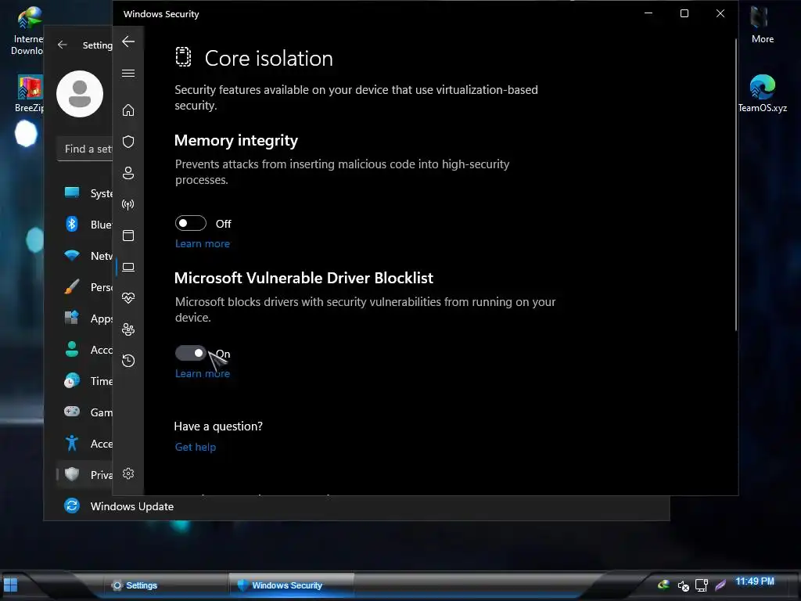Click Learn more under Memory integrity

[203, 244]
